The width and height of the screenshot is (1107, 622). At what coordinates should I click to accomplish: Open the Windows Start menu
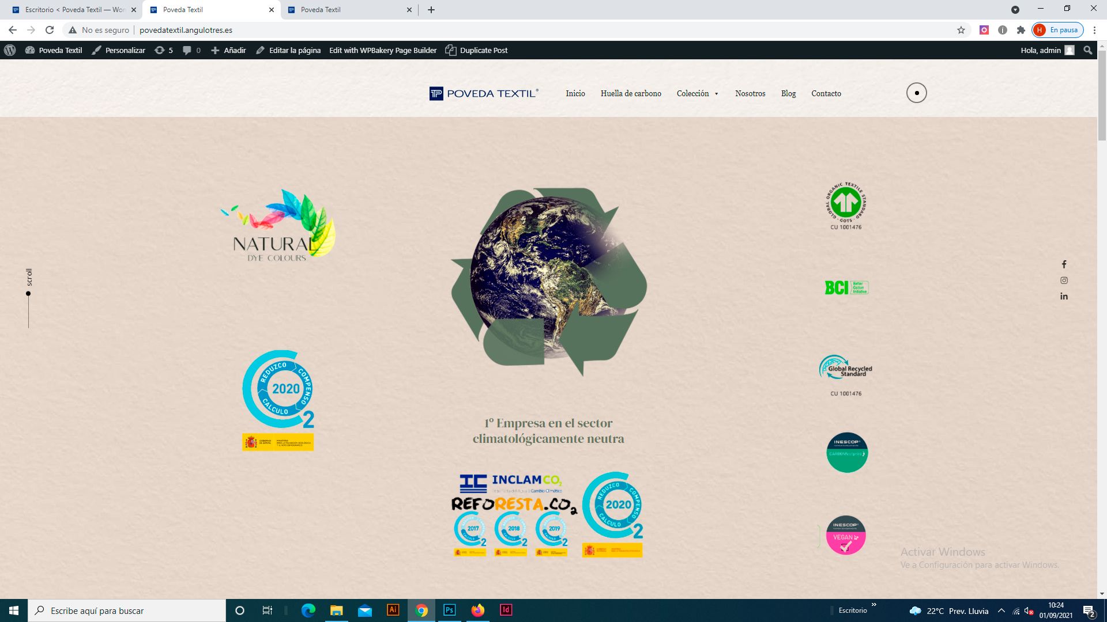tap(14, 610)
